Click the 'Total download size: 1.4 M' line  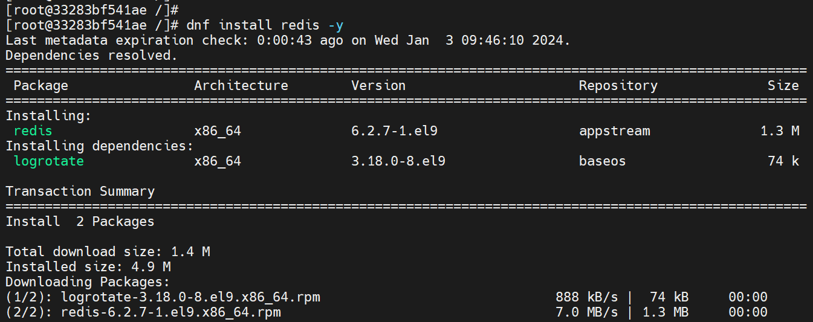(x=108, y=252)
